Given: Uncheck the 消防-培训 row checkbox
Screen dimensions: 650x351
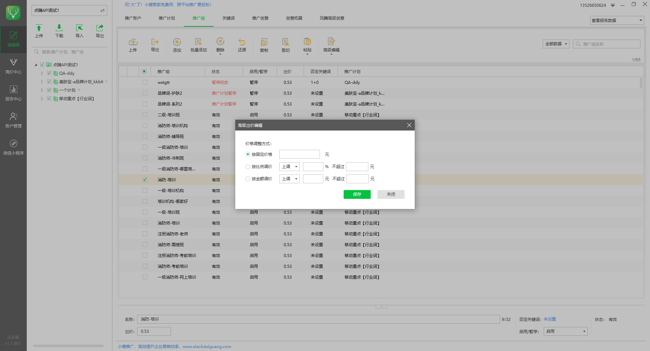Looking at the screenshot, I should [145, 180].
